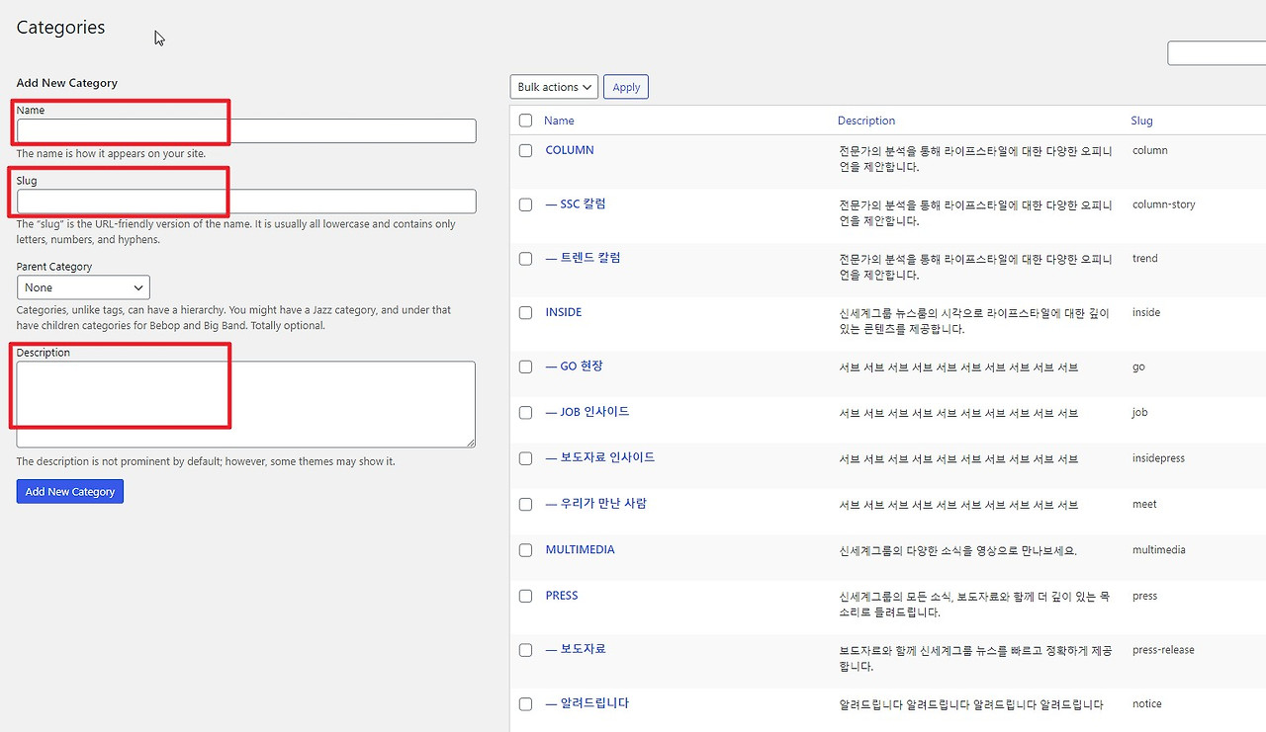Focus the Slug text field in the form

246,202
